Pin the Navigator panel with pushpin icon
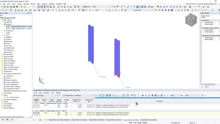Screen dimensions: 220x124 [28, 13]
